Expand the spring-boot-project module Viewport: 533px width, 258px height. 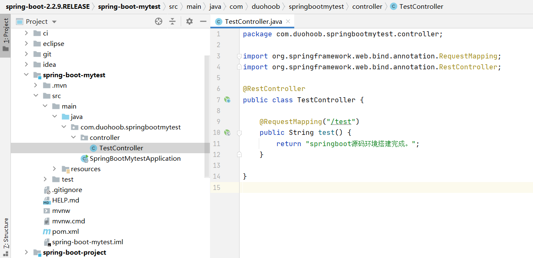pyautogui.click(x=26, y=252)
